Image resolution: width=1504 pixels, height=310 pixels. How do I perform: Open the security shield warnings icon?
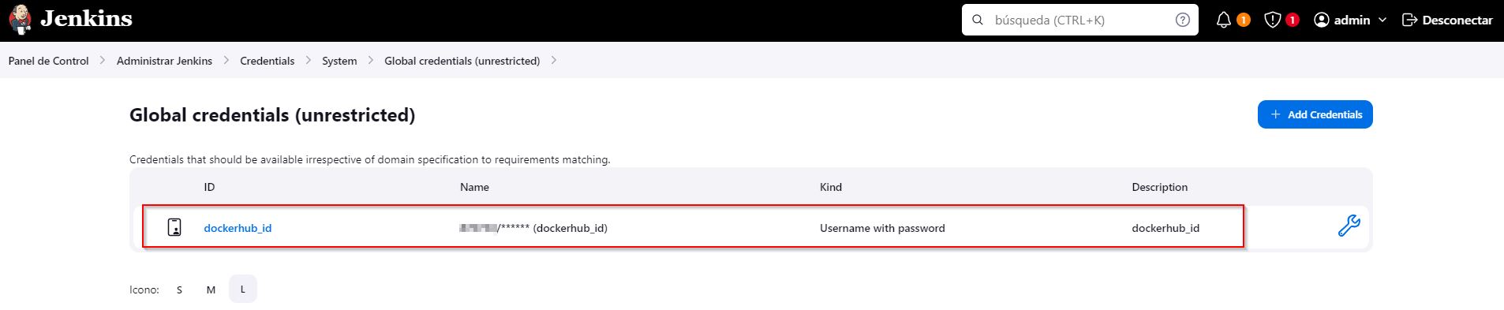pos(1272,20)
